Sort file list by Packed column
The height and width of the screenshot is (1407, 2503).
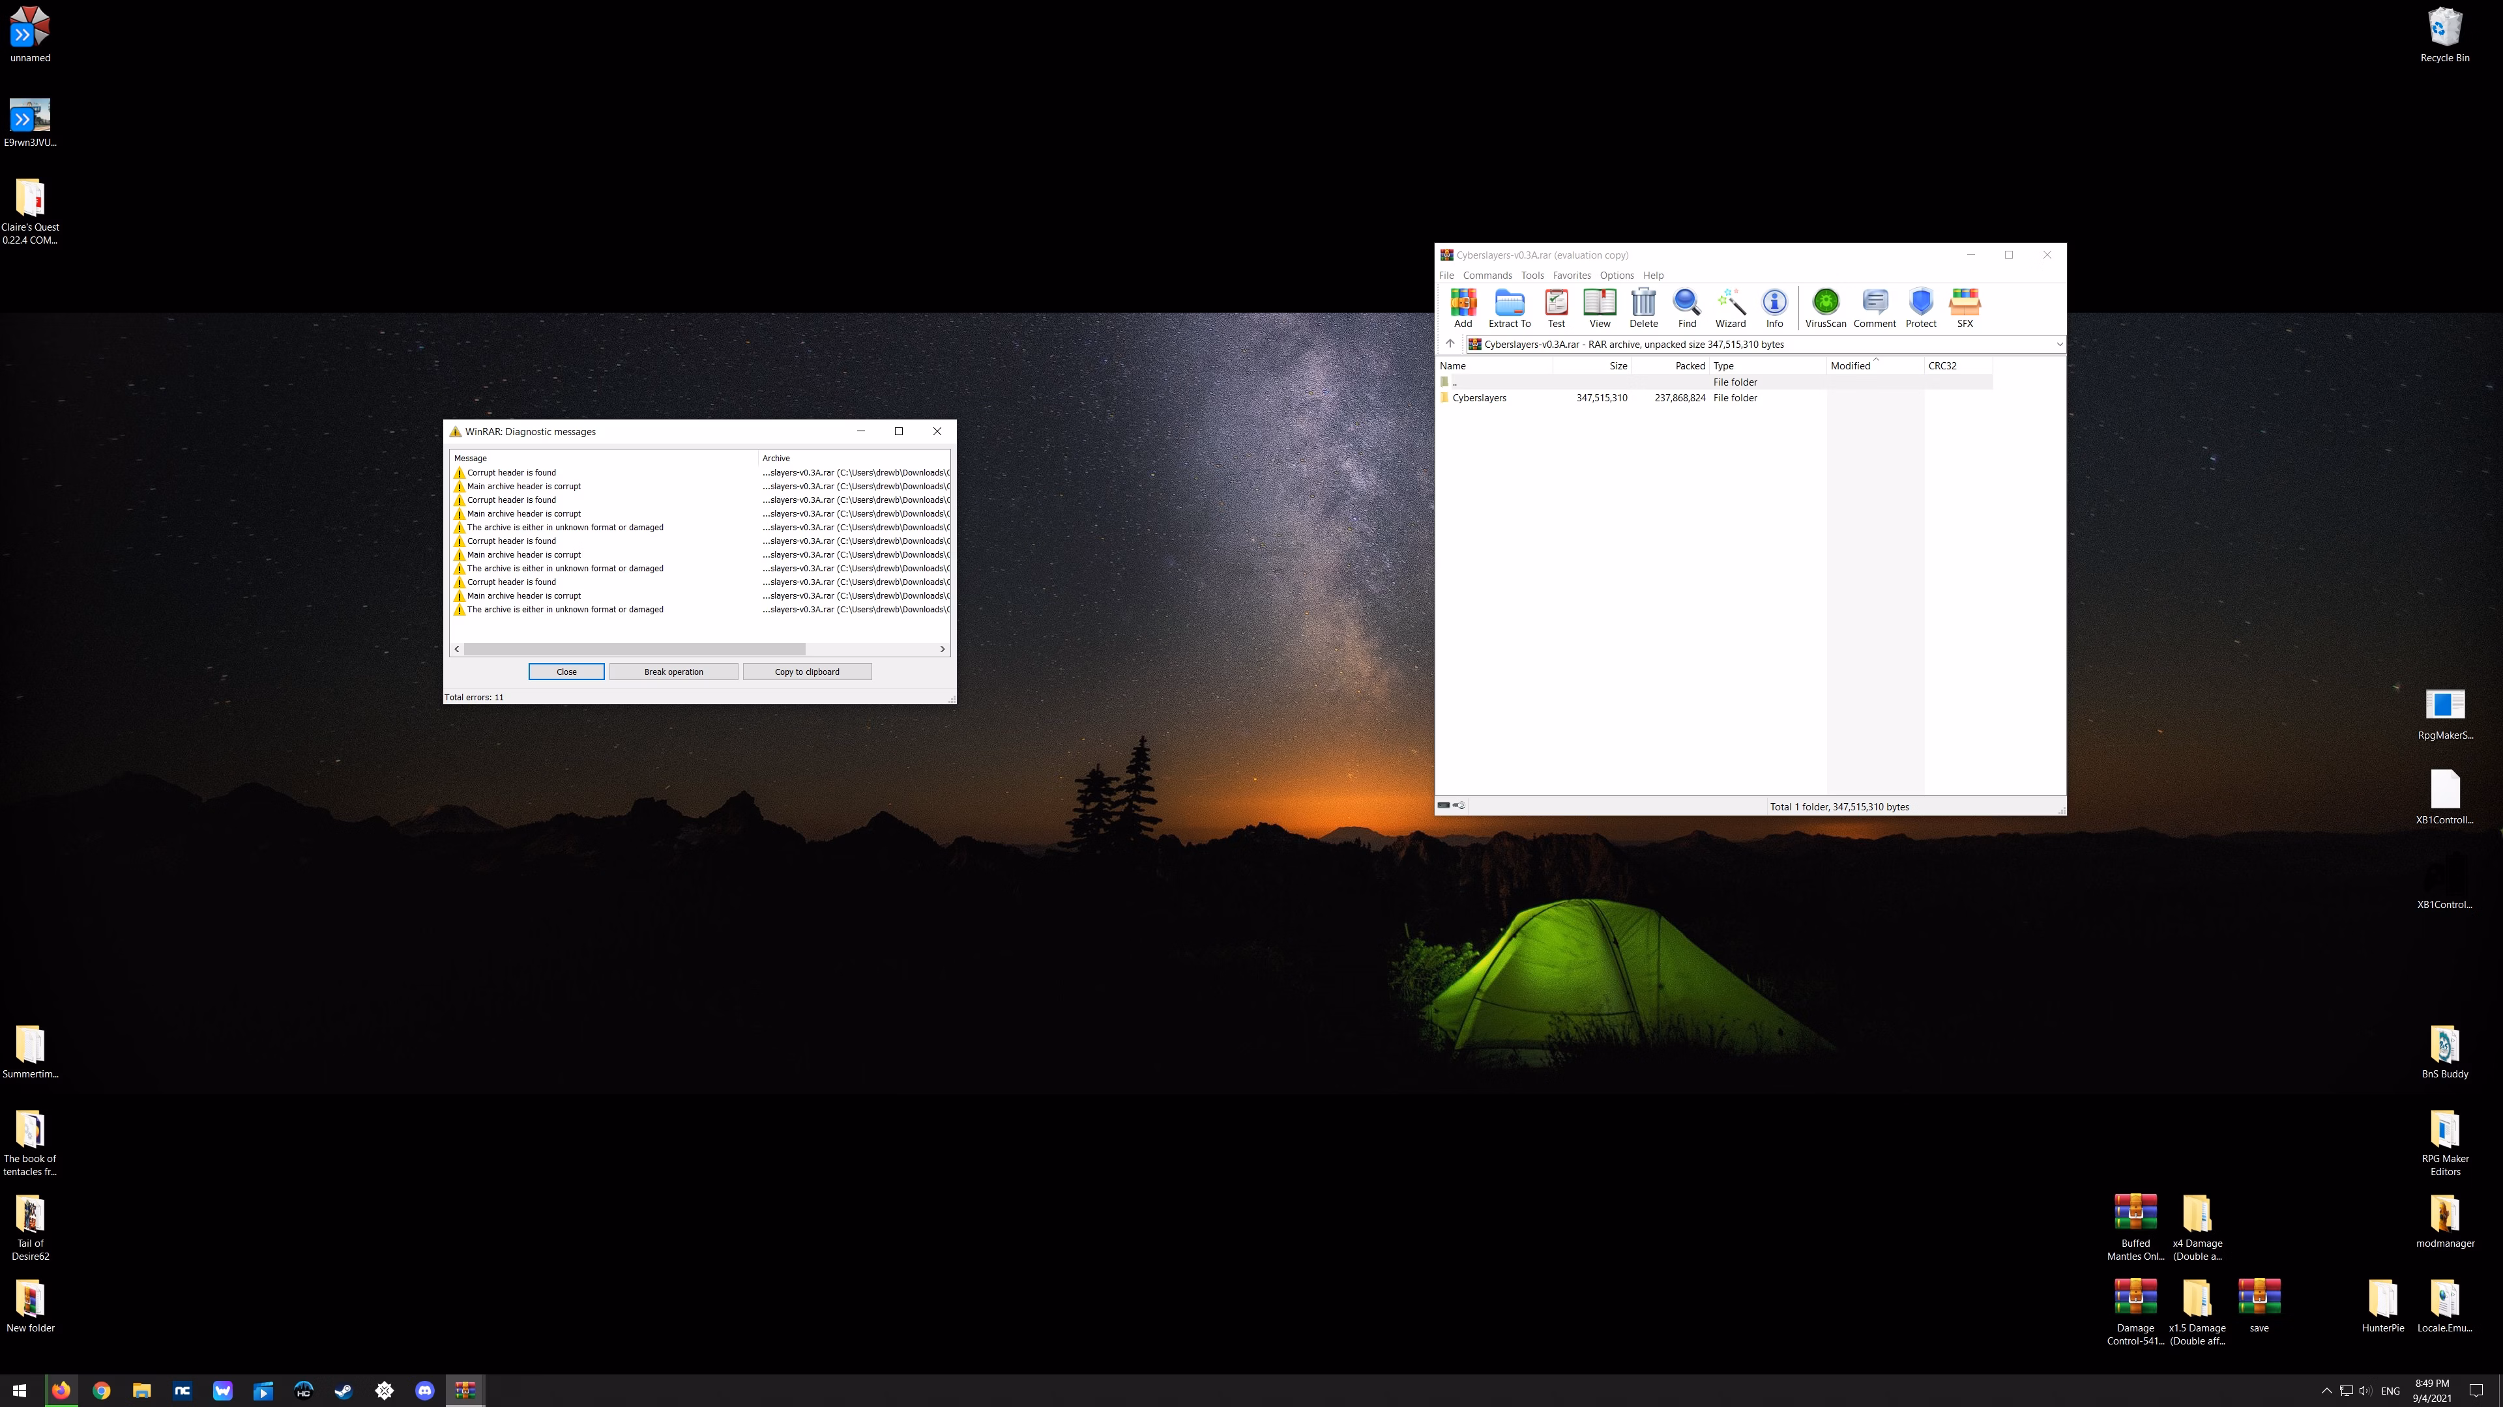tap(1669, 365)
